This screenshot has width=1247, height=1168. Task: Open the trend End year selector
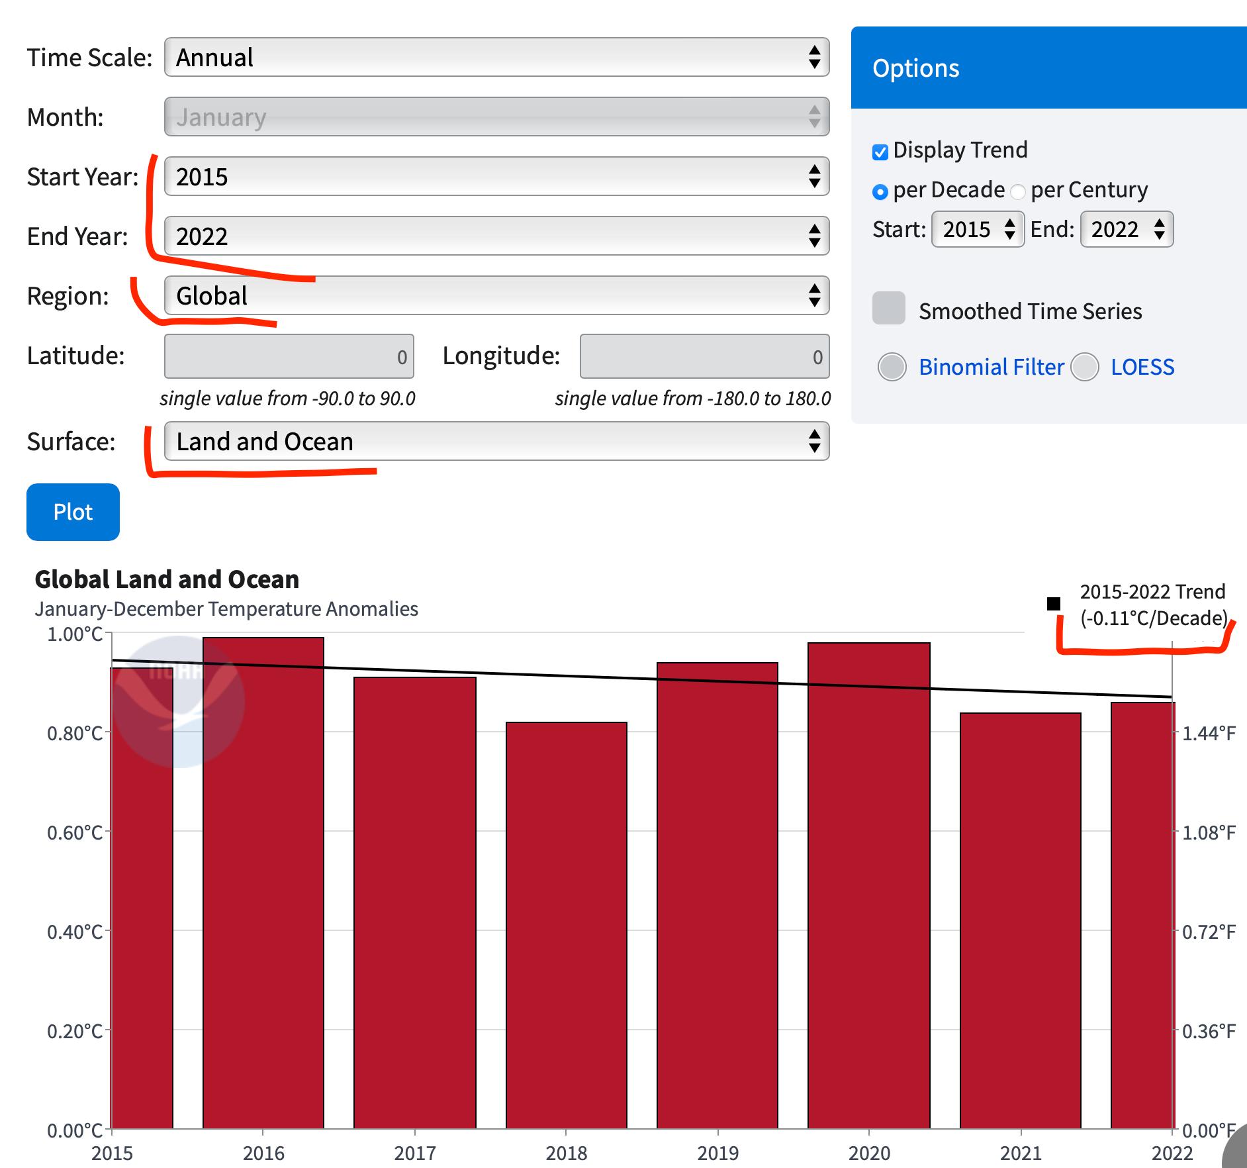click(x=1127, y=230)
